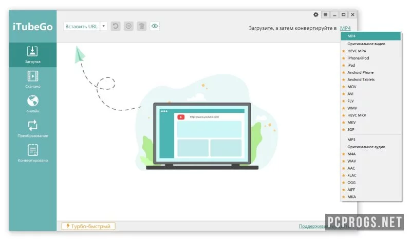Viewport: 411px width, 240px height.
Task: Choose AAC audio format
Action: (370, 168)
